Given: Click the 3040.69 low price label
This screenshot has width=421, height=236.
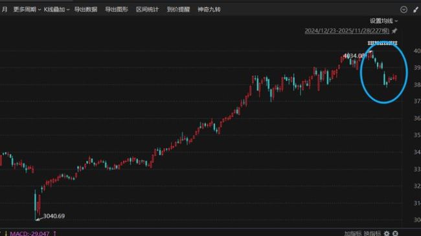Looking at the screenshot, I should (54, 216).
